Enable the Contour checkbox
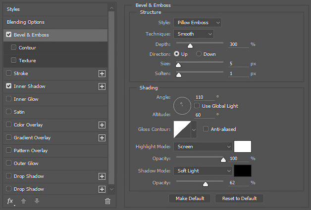 13,47
